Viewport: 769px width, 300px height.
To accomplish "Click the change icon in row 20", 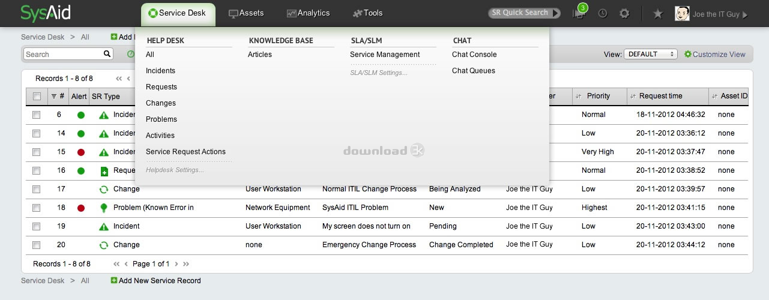I will coord(104,245).
